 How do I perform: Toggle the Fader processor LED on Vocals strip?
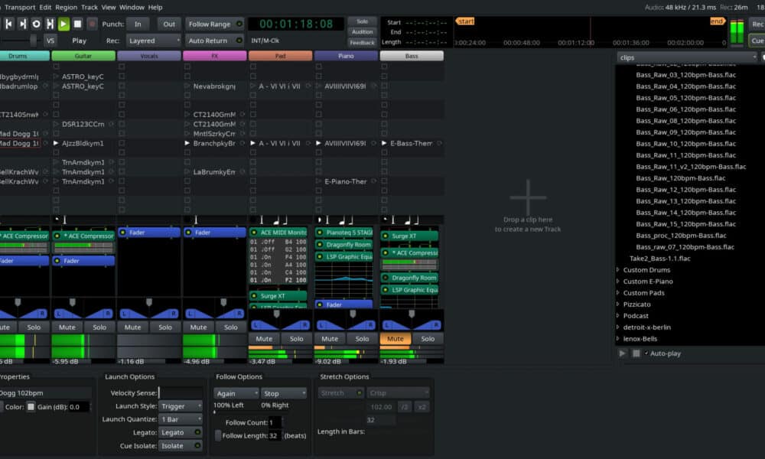(122, 233)
